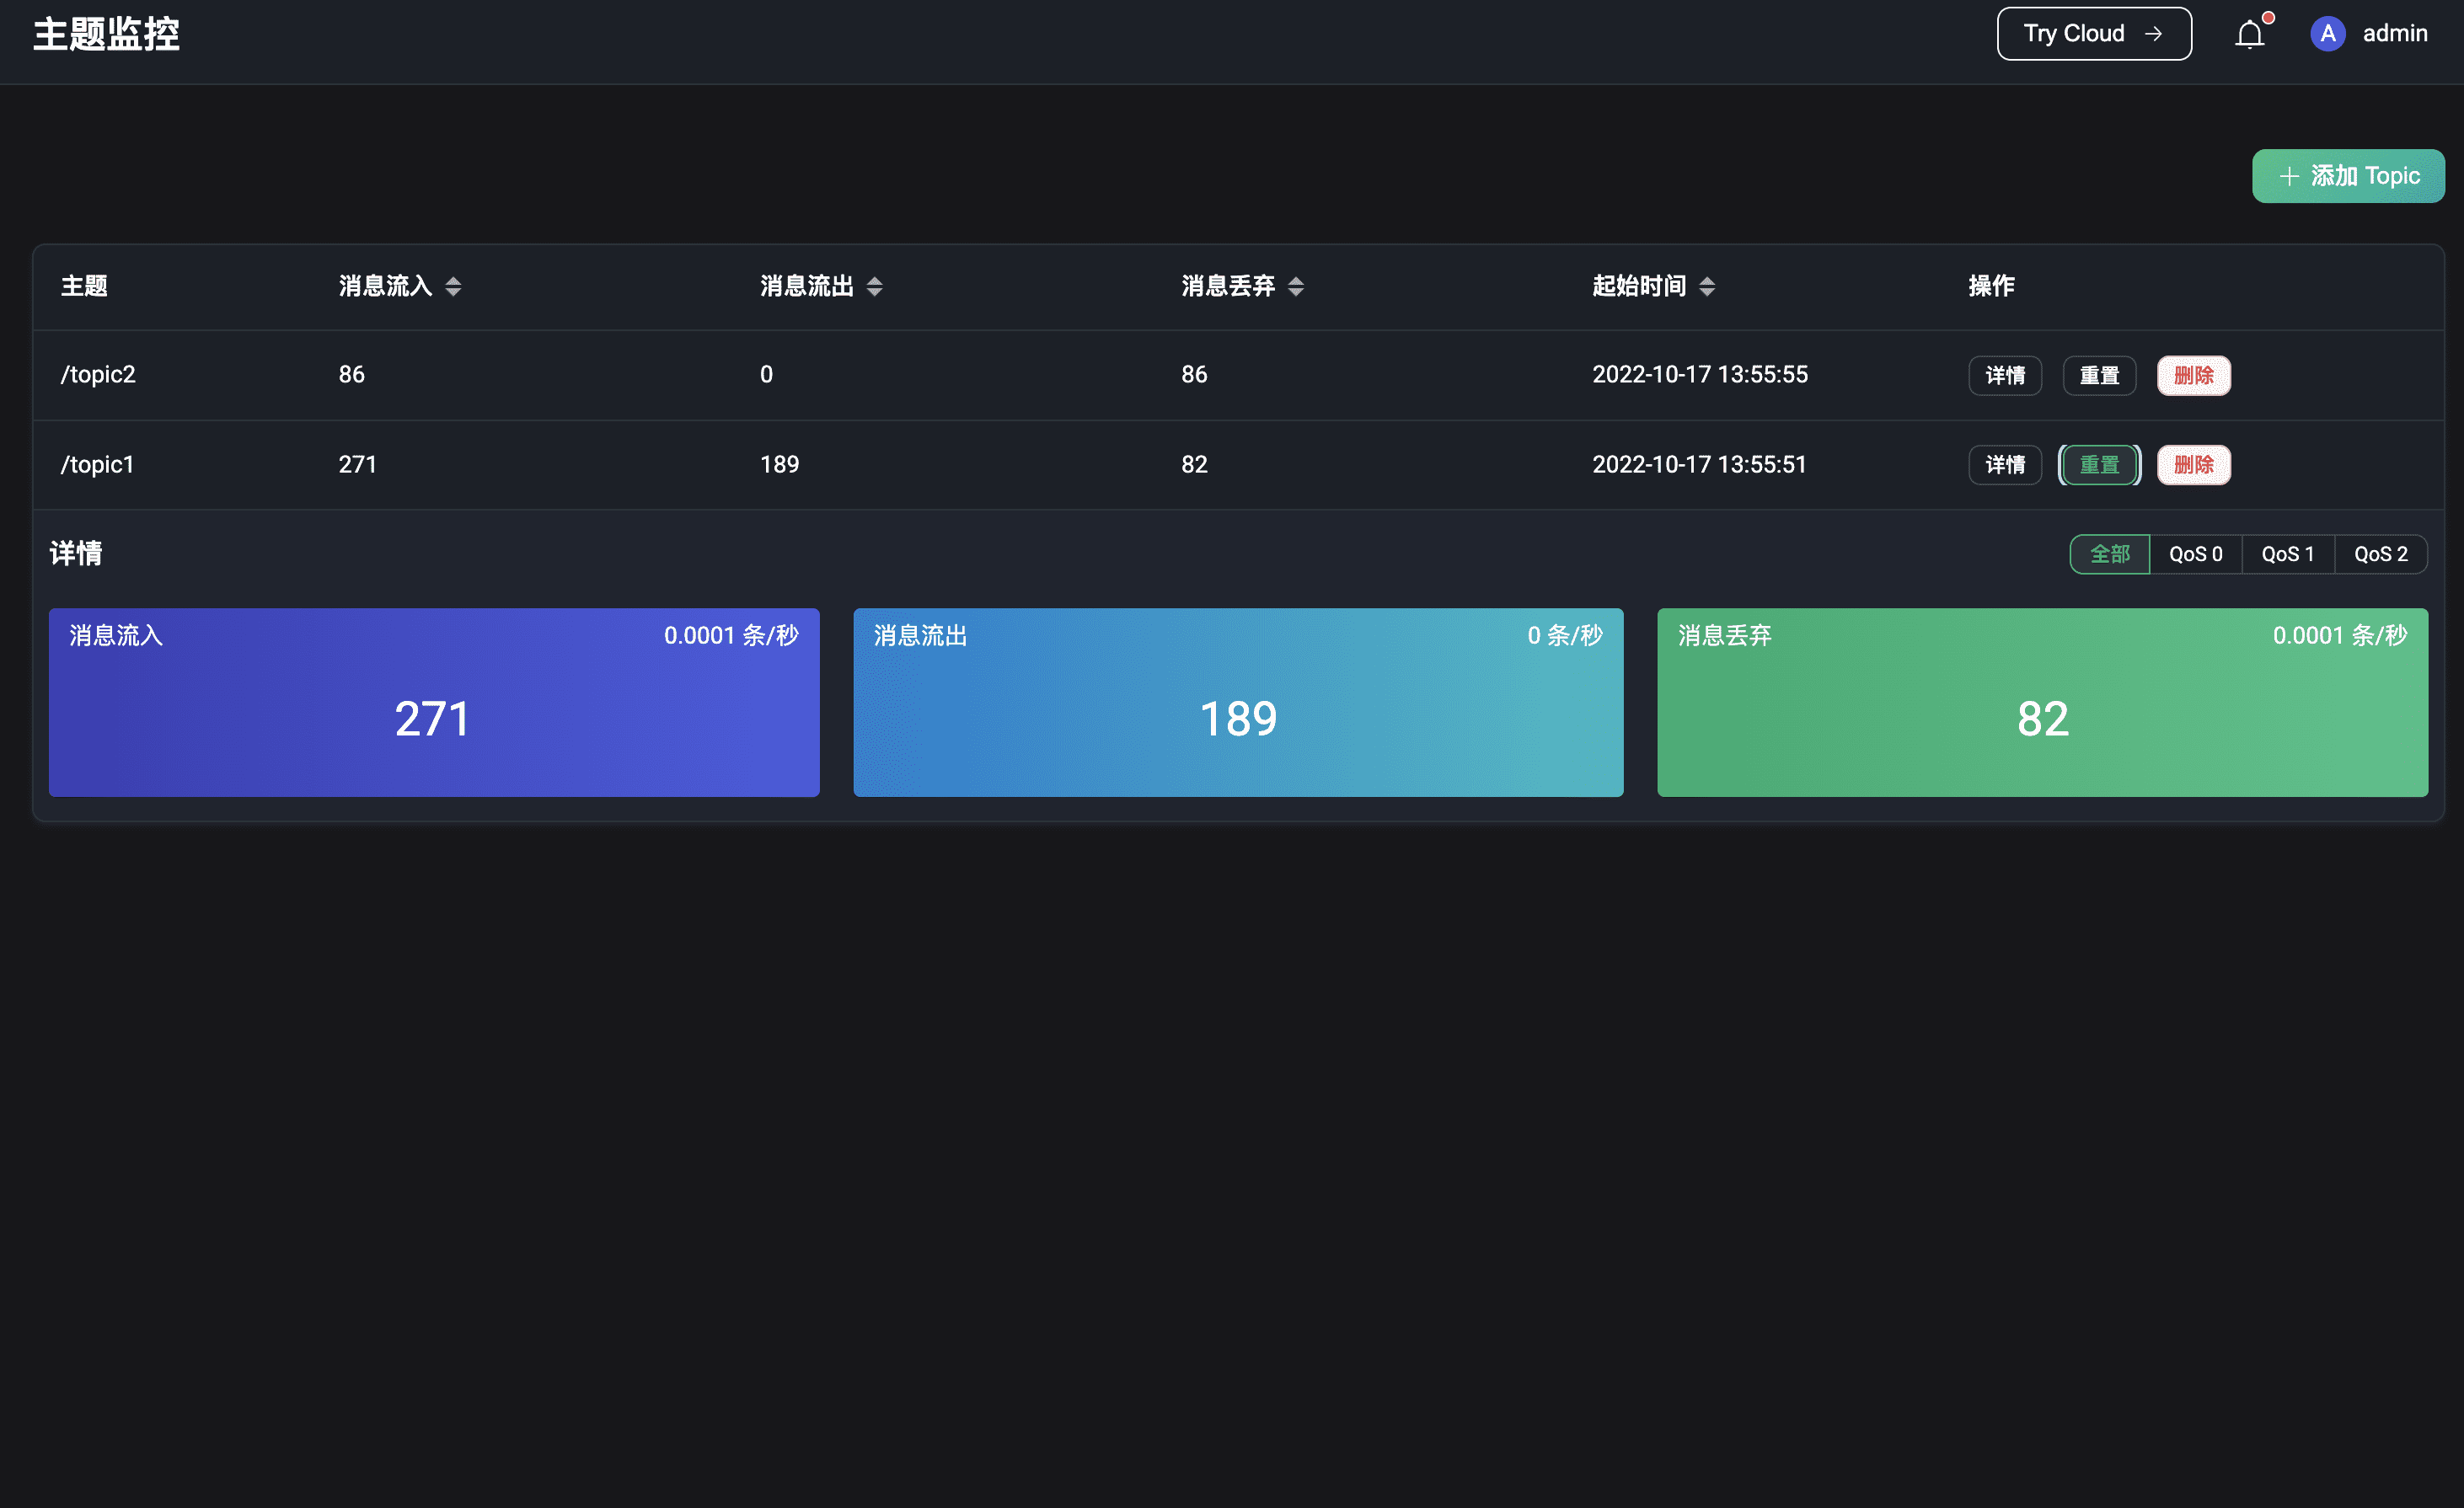Sort by the 消息丢弃 column arrows

point(1295,287)
